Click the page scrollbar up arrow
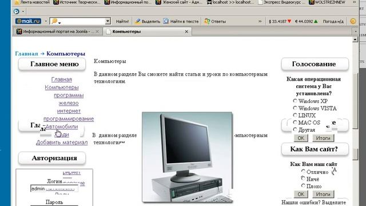 point(355,39)
